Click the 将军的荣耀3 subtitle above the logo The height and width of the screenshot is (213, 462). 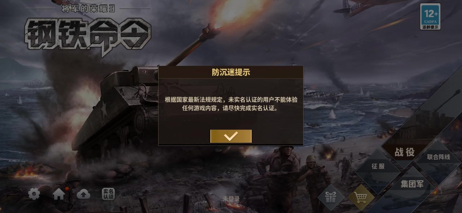(x=88, y=9)
